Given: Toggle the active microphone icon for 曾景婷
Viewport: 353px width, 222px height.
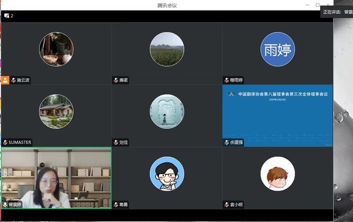Looking at the screenshot, I should [5, 205].
